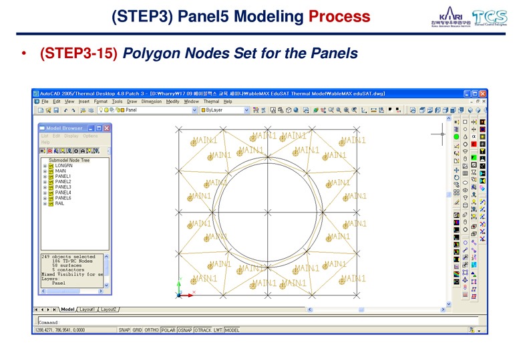
Task: Select the grid mesh surface tool
Action: (x=465, y=173)
